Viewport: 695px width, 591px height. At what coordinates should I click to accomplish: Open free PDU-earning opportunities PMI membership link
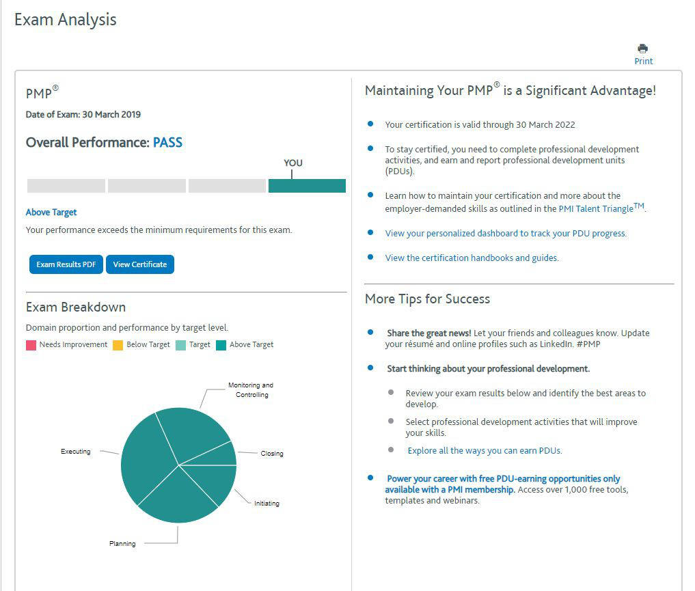[502, 484]
